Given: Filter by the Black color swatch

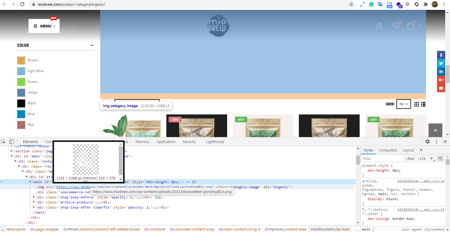Looking at the screenshot, I should coord(21,103).
